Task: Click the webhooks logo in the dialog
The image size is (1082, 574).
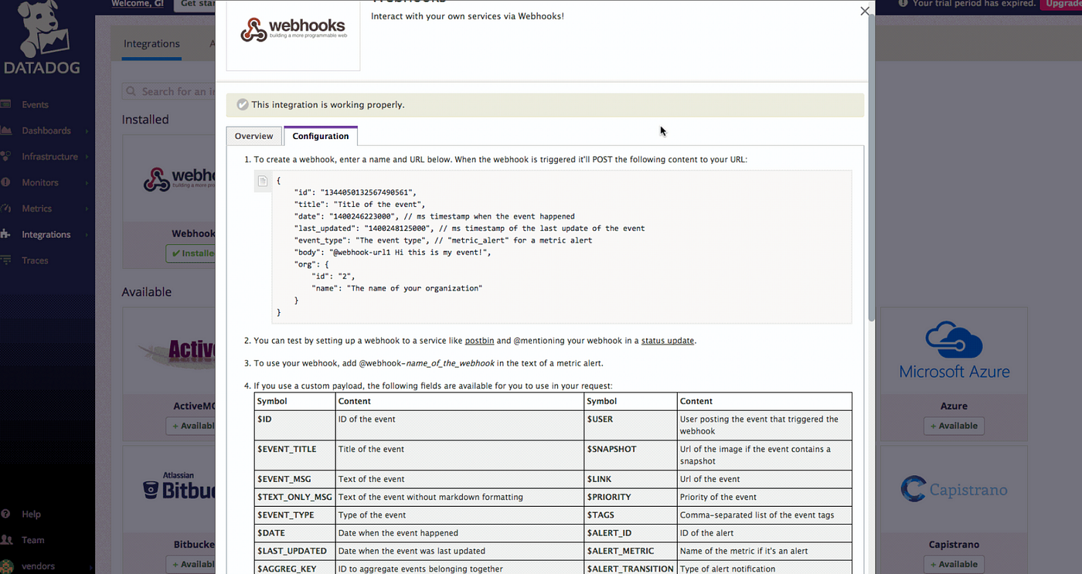Action: [x=293, y=30]
